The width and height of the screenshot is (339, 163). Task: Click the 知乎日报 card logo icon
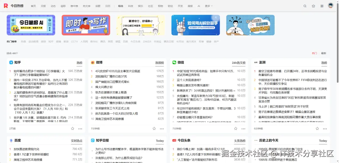tap(93, 140)
